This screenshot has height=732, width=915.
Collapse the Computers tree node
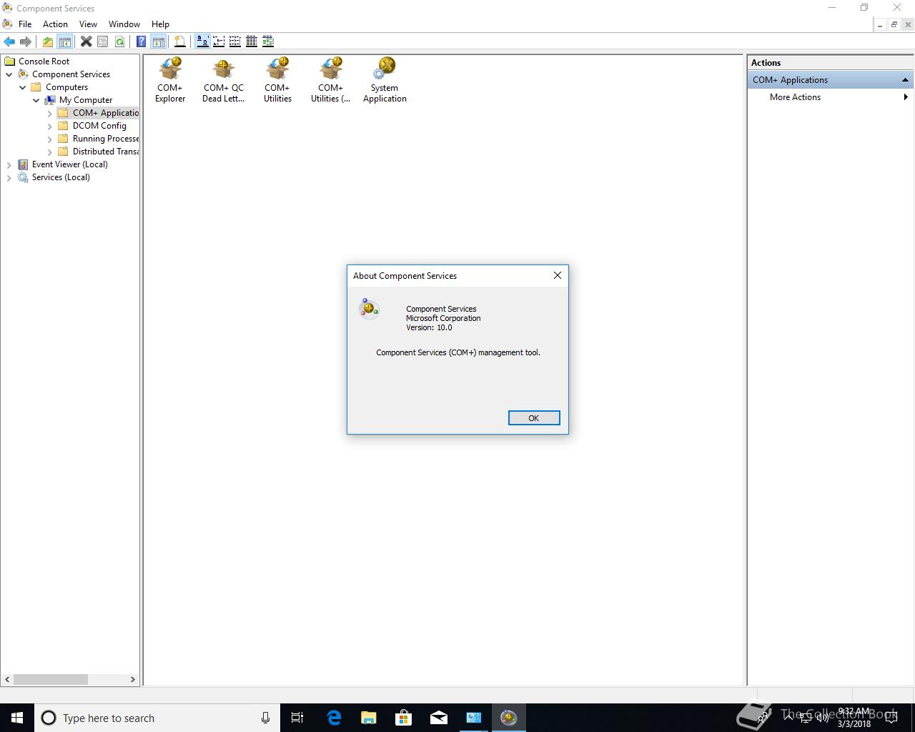pos(23,87)
